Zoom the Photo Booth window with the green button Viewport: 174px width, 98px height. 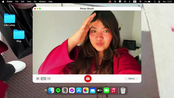coord(40,9)
